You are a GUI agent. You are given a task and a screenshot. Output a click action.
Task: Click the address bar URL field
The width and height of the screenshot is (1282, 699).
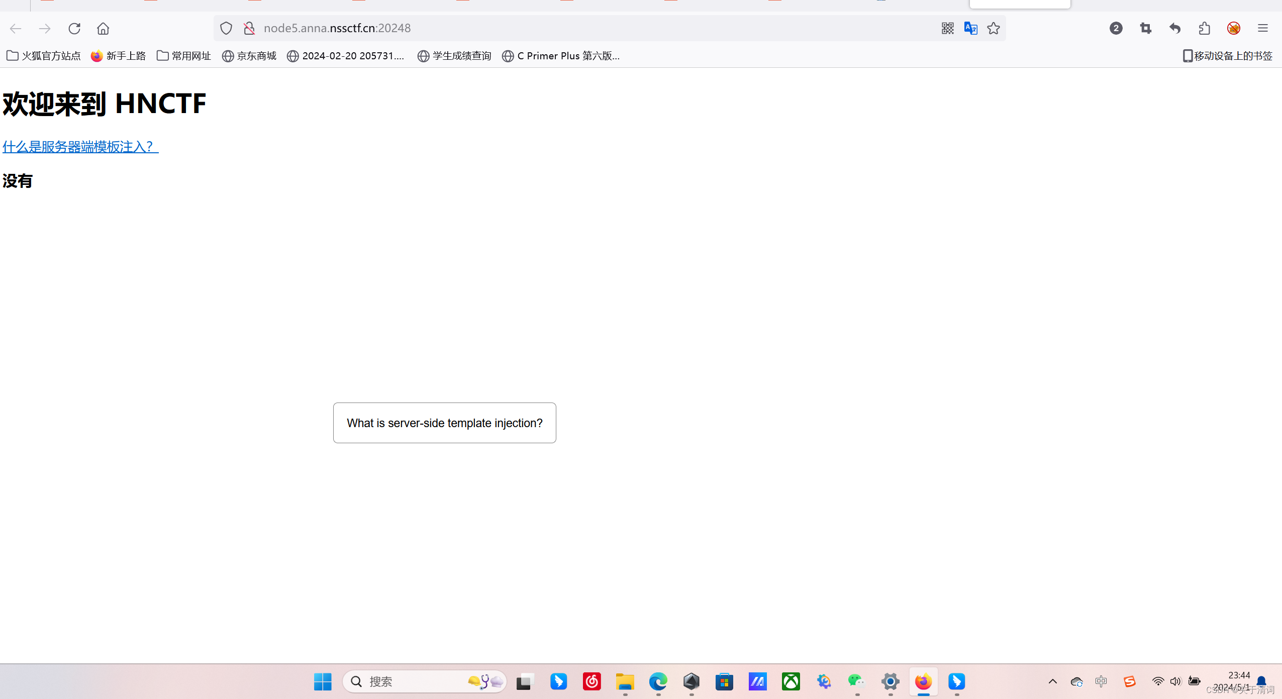pos(553,28)
